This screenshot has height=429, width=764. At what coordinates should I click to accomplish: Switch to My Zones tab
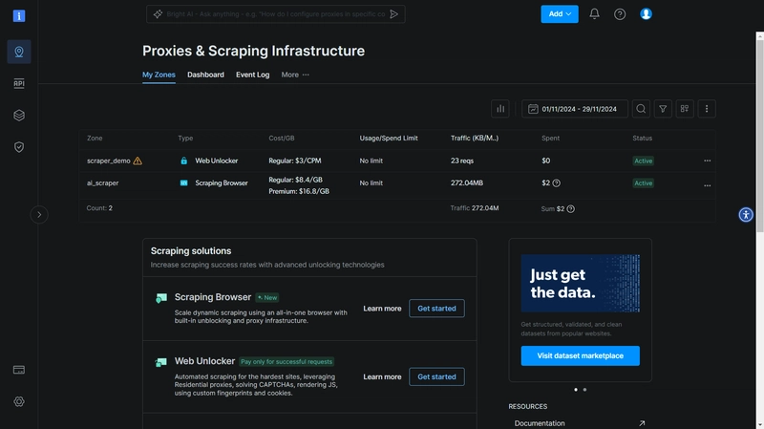click(159, 75)
